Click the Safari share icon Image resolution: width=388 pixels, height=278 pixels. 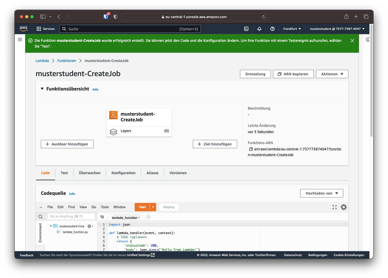(x=346, y=16)
